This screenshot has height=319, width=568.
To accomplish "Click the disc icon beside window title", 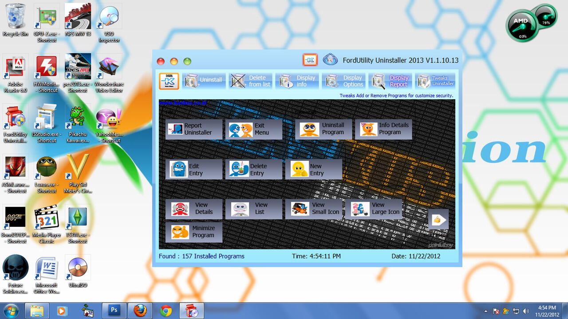I will pos(330,59).
